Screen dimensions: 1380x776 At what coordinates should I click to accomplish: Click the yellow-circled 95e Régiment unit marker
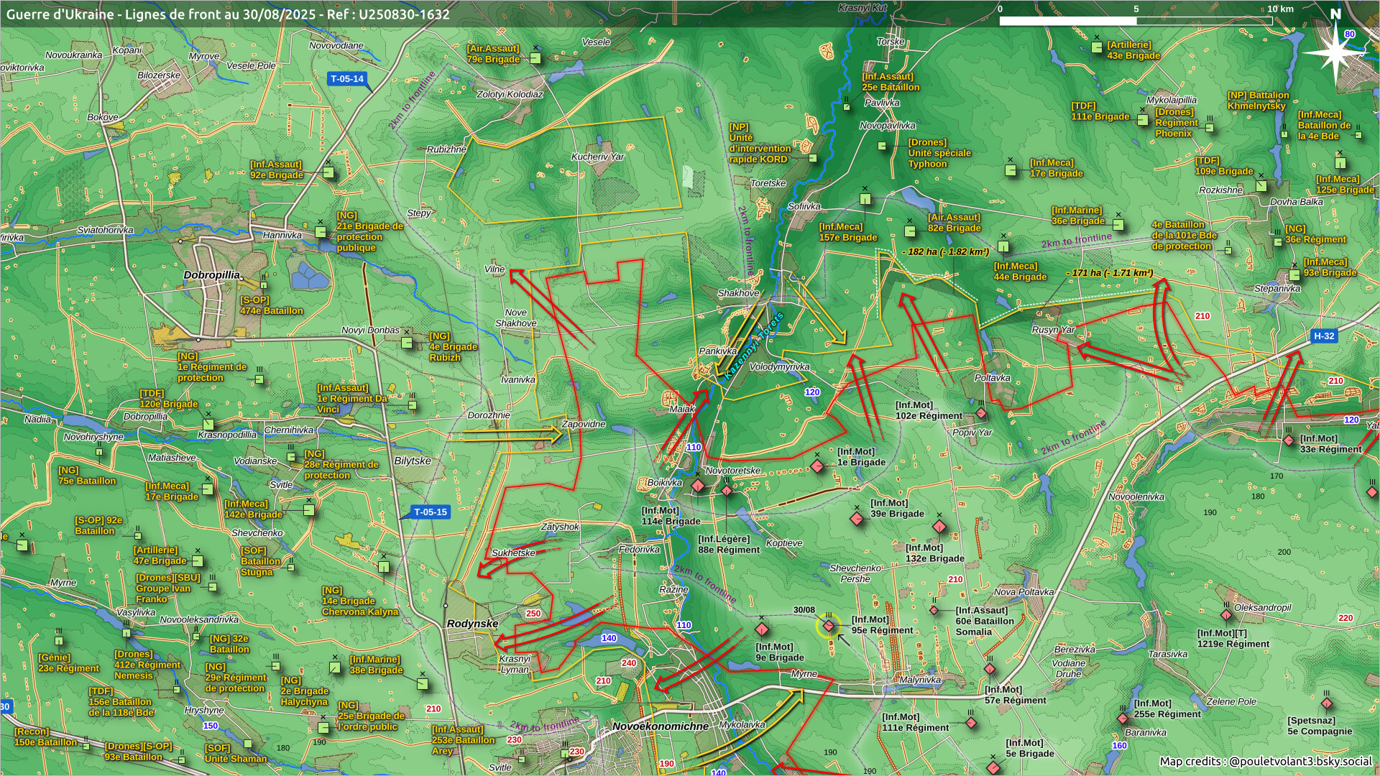click(x=829, y=627)
